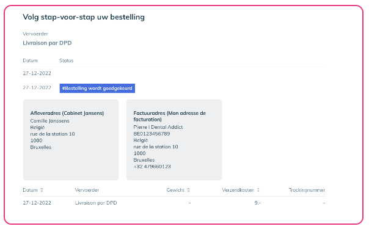
Task: Open the Afleveradres Cabinet Jansens card
Action: (71, 140)
